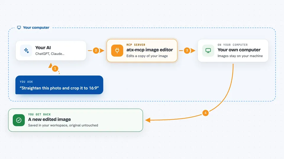Click "Edits a copy of your image" text
This screenshot has height=159, width=284.
click(147, 56)
